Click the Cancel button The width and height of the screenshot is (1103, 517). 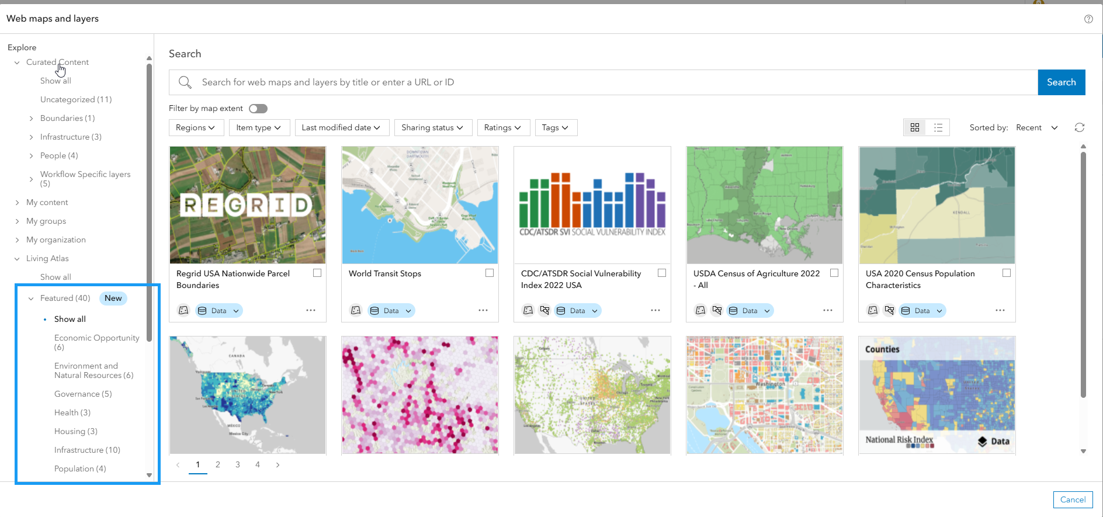(x=1073, y=499)
